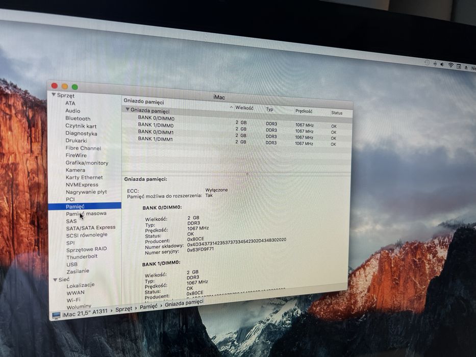Click the sort arrow beside the Wielkość column header
476x357 pixels.
point(231,107)
